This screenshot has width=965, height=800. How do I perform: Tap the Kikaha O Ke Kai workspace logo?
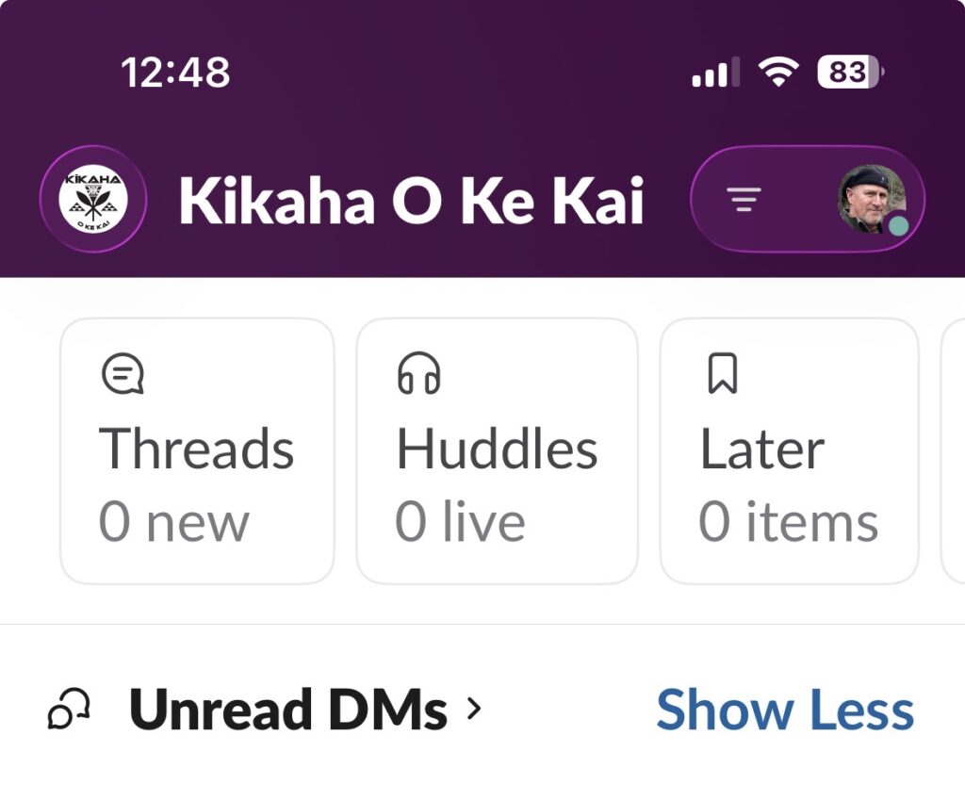point(92,199)
